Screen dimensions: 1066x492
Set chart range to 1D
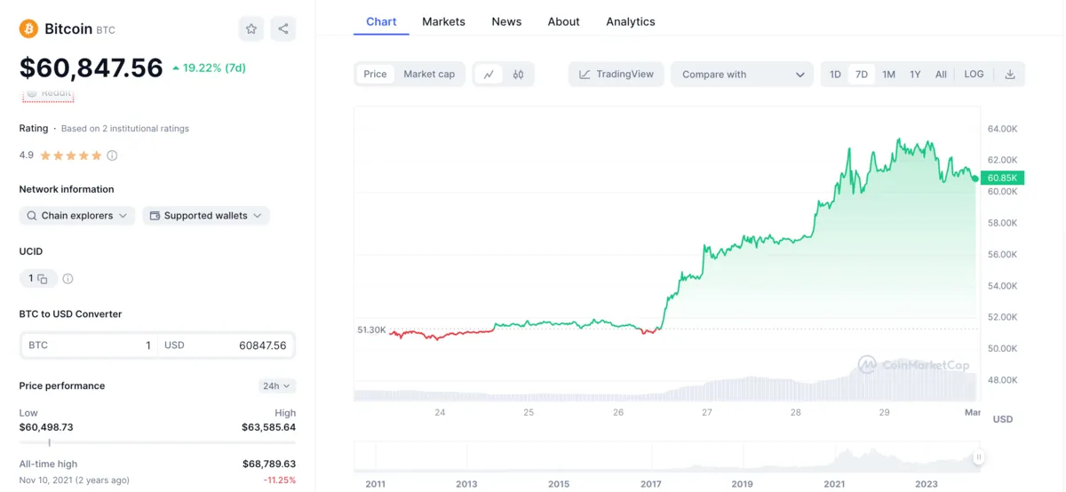point(835,75)
